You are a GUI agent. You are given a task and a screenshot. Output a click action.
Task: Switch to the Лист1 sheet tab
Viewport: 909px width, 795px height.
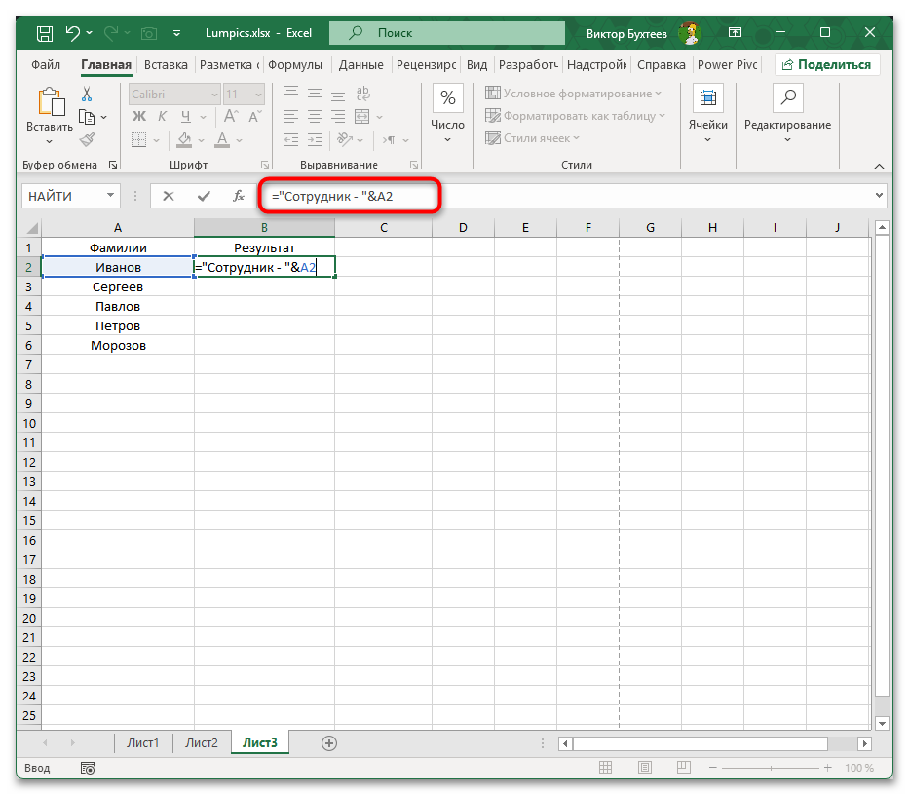point(142,742)
